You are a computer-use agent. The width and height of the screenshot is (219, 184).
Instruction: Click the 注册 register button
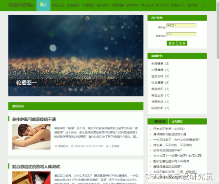[182, 43]
